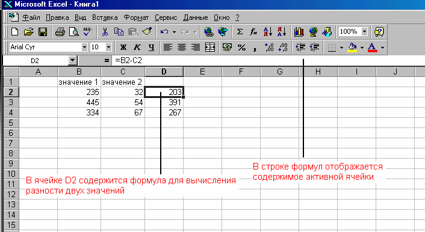Copy selection with the Copy icon
Image resolution: width=425 pixels, height=232 pixels.
(x=119, y=32)
